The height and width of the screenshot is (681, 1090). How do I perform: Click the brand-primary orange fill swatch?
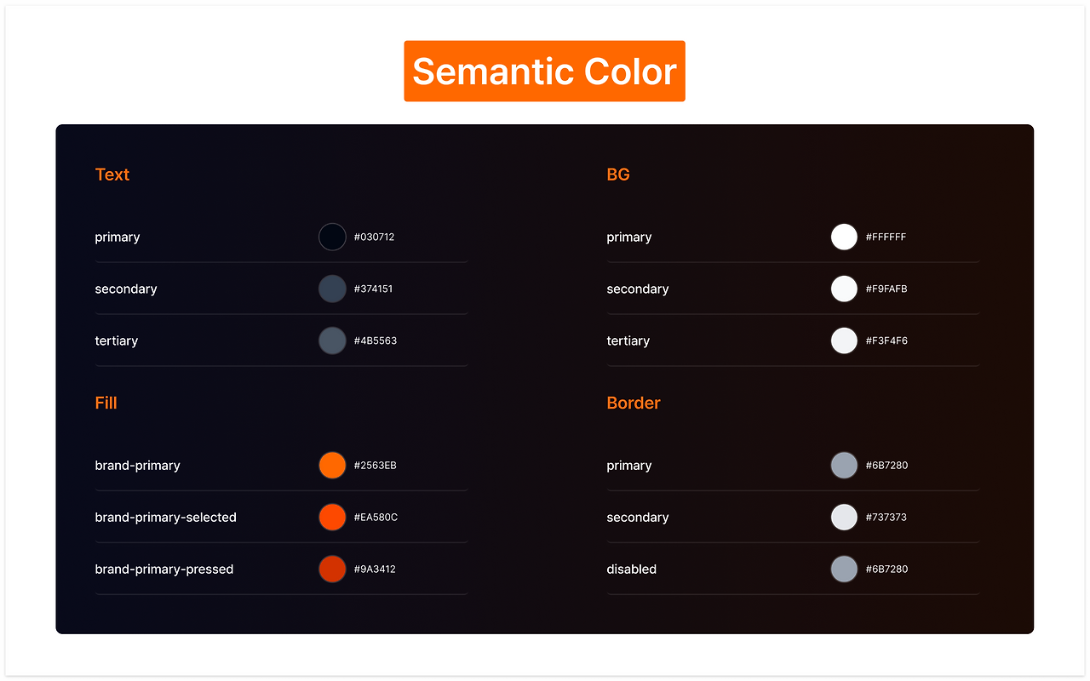tap(332, 466)
